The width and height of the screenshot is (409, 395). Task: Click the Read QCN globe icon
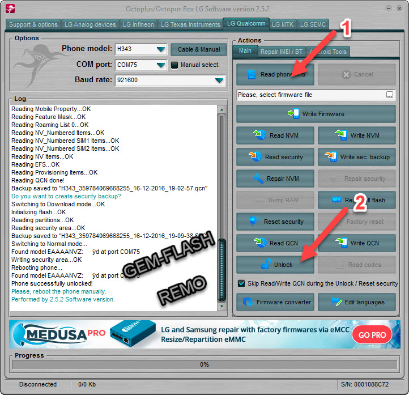coord(260,243)
